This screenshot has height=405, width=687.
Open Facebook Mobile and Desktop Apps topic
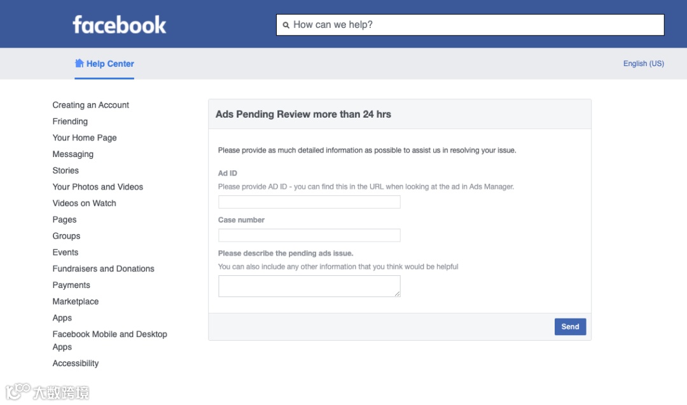[110, 341]
